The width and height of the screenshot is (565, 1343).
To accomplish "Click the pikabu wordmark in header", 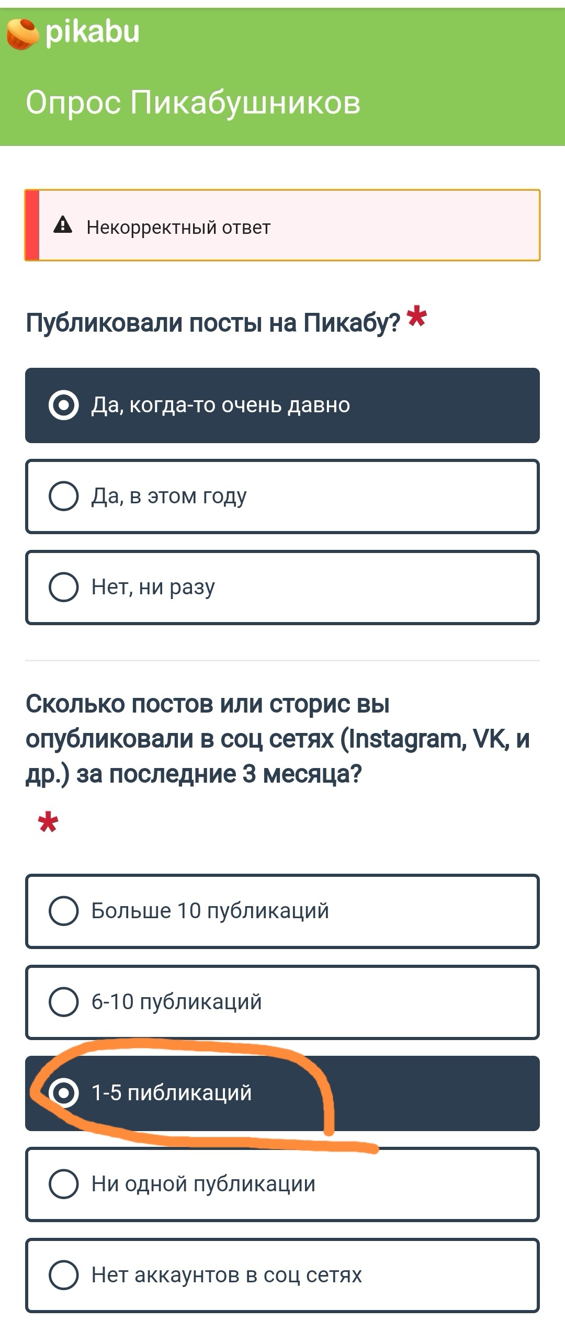I will click(93, 33).
